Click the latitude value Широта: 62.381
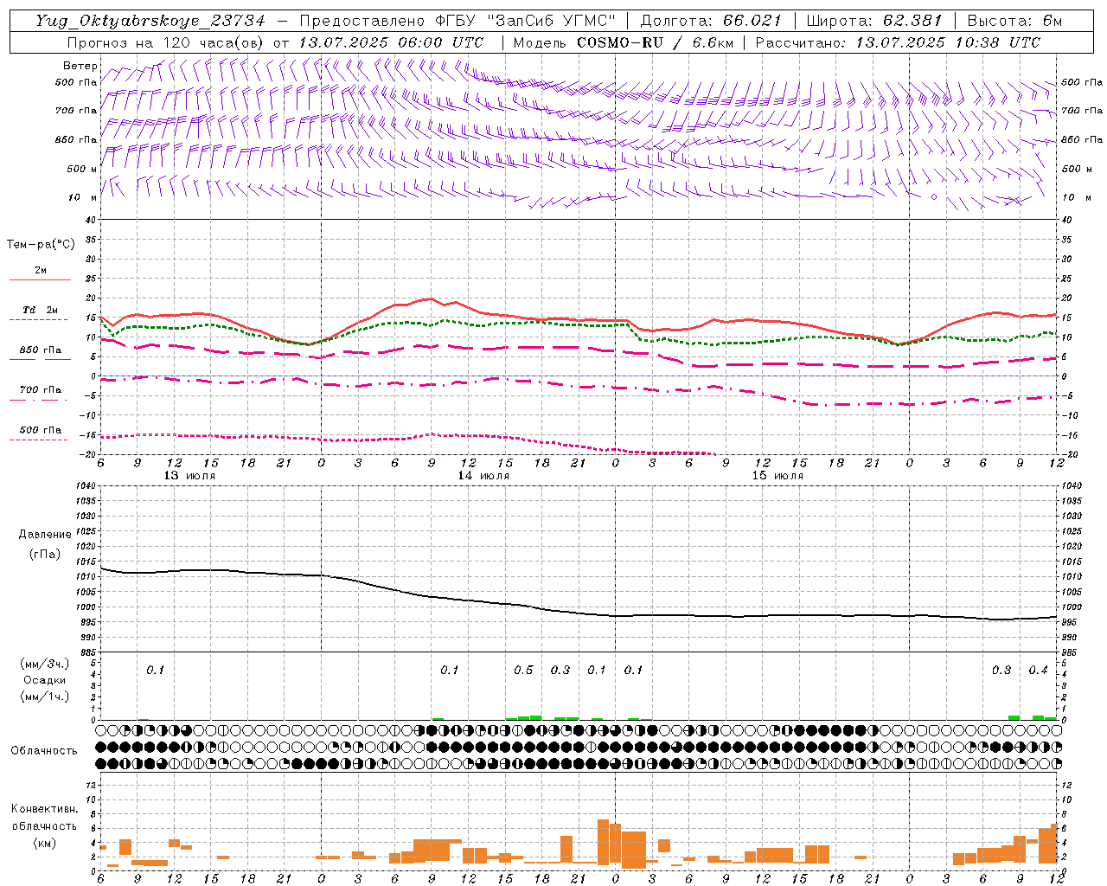Screen dimensions: 1107x886 (x=873, y=21)
